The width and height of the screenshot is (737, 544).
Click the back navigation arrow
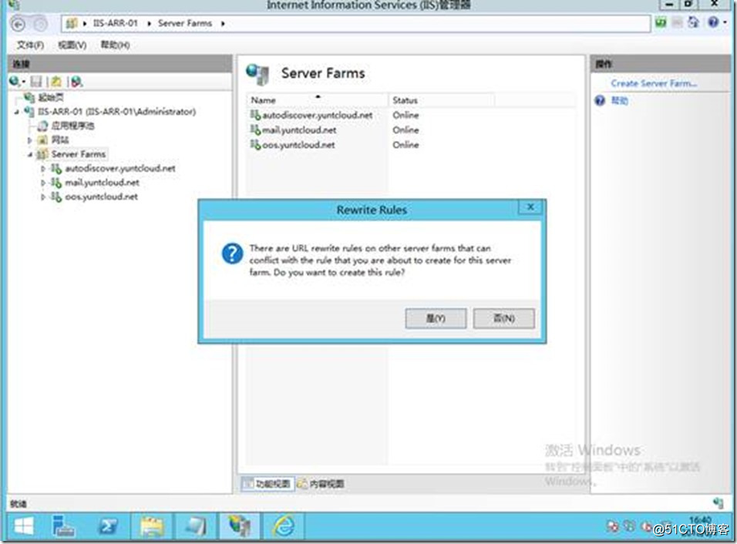tap(18, 23)
